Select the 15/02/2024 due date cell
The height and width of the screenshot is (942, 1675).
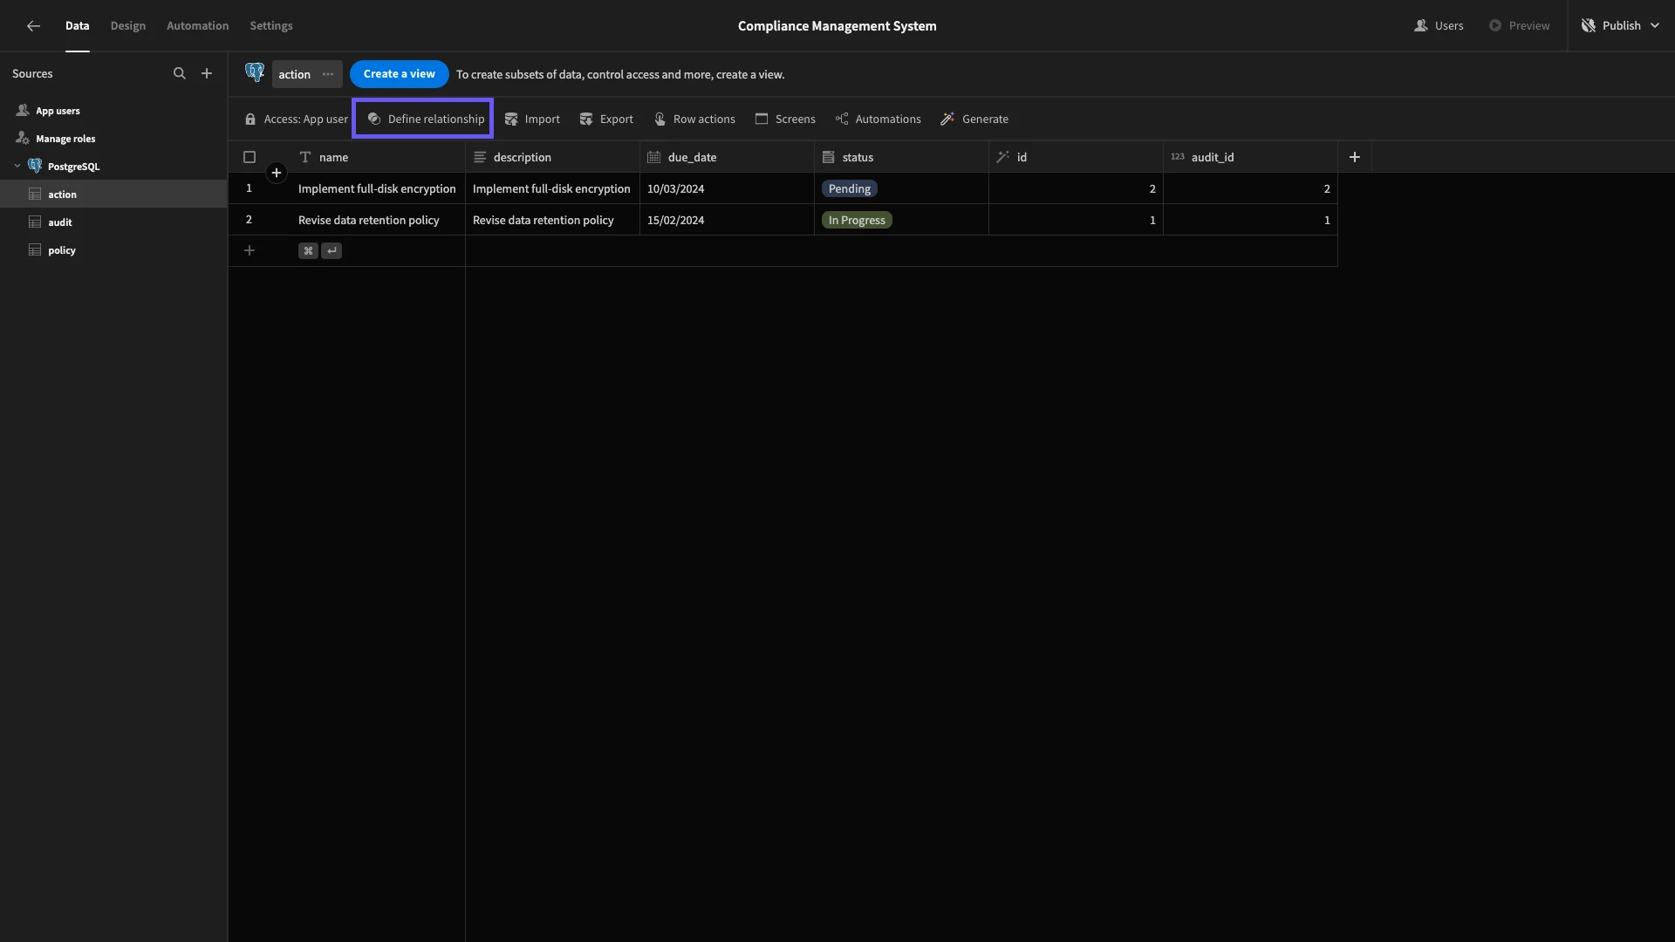727,220
